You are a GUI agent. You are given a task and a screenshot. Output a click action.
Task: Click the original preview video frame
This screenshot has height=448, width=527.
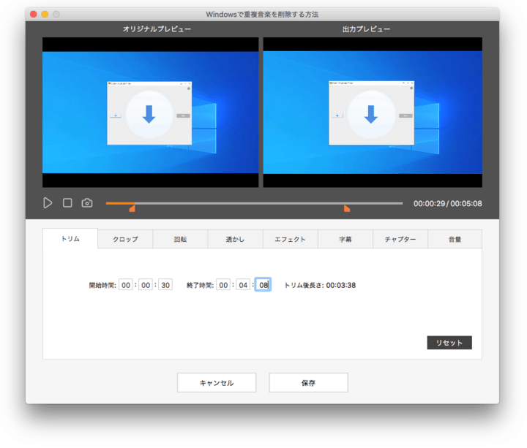[x=151, y=113]
